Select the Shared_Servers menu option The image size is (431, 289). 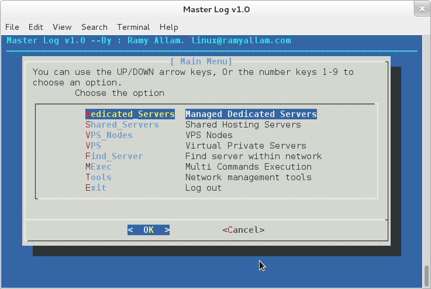pos(122,125)
